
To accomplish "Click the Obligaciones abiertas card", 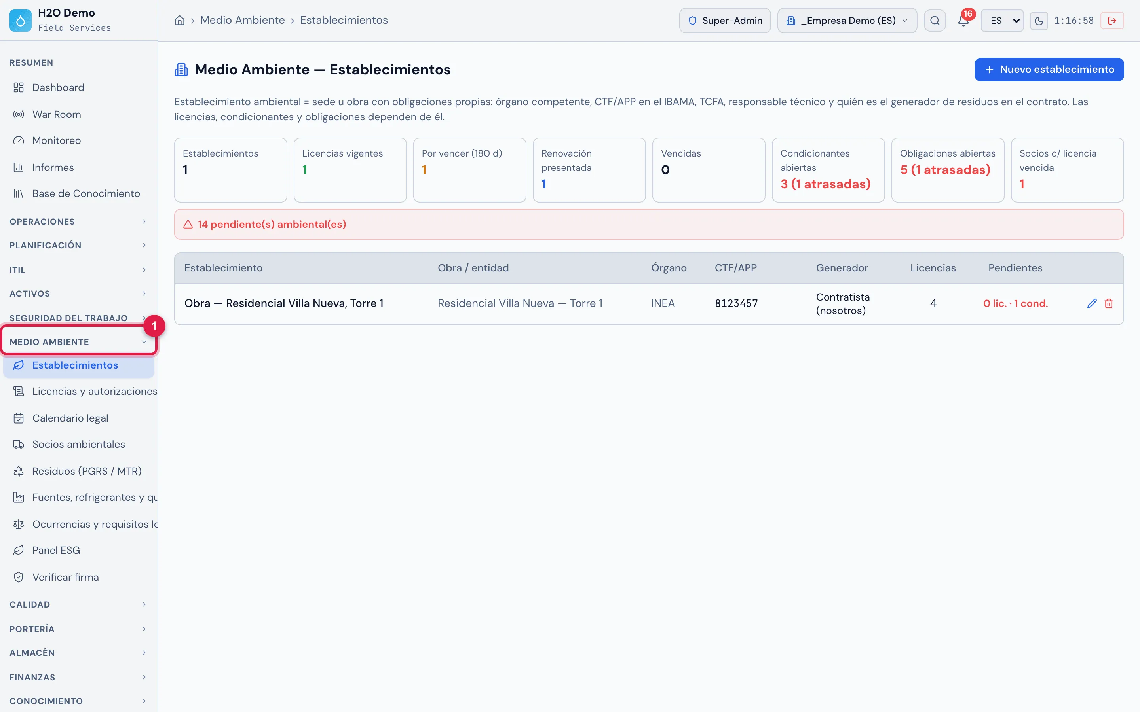I will [948, 170].
